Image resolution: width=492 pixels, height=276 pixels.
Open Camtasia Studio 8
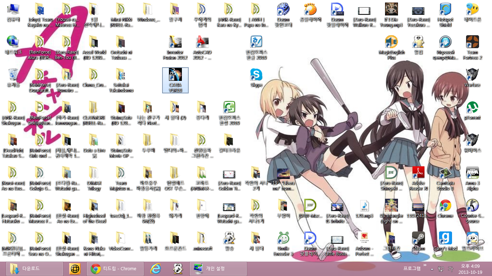[x=446, y=173]
